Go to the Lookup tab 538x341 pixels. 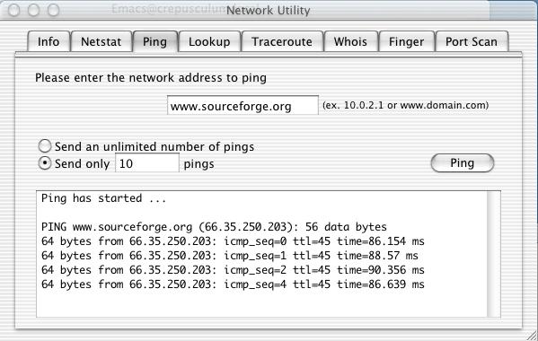[209, 42]
